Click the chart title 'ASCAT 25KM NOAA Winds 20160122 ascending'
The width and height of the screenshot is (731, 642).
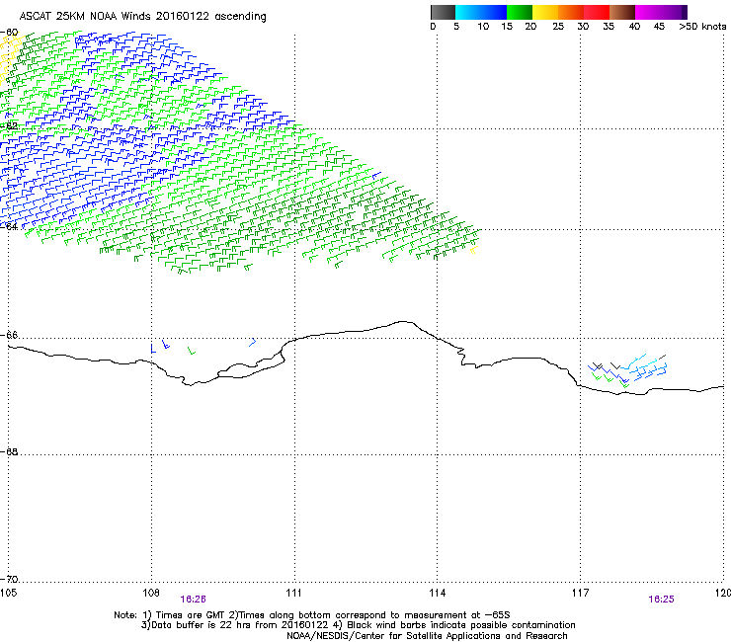pos(142,17)
